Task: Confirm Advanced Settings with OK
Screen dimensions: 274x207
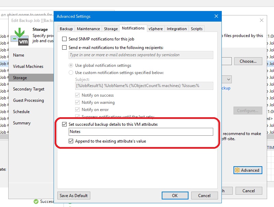Action: point(175,195)
